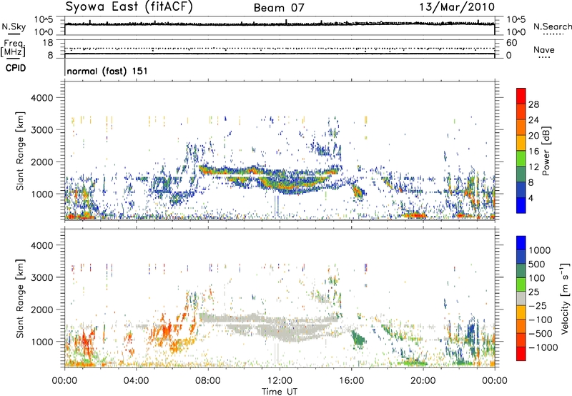Click the 'Beam 07' label
The width and height of the screenshot is (572, 396).
pyautogui.click(x=279, y=8)
